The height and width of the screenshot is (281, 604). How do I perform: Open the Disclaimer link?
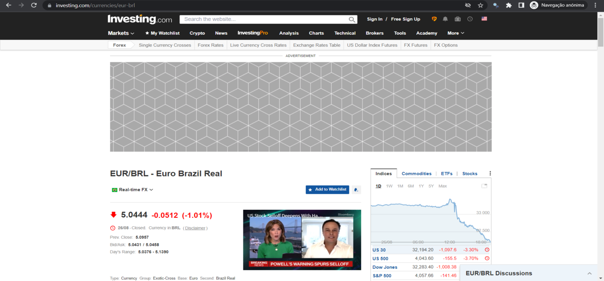pyautogui.click(x=195, y=228)
